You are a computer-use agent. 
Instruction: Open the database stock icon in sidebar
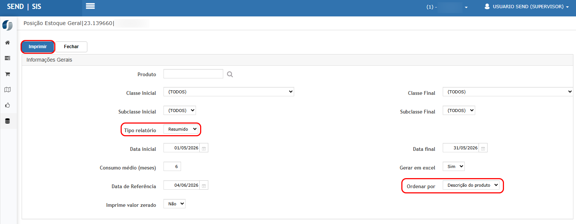(x=7, y=121)
